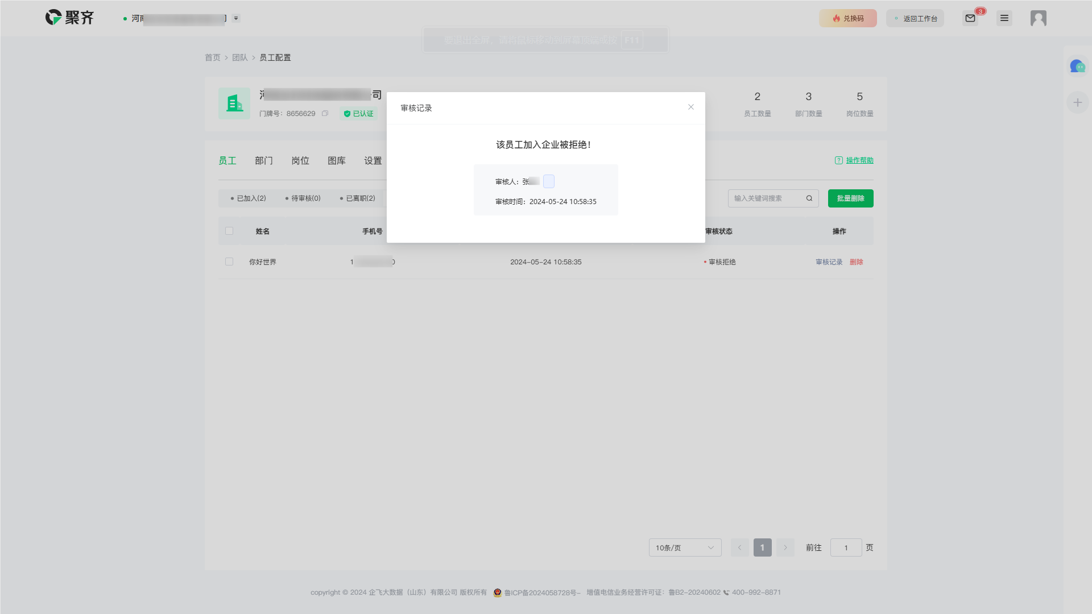The width and height of the screenshot is (1092, 614).
Task: Click the 审核时间 text in dialog
Action: coord(546,202)
